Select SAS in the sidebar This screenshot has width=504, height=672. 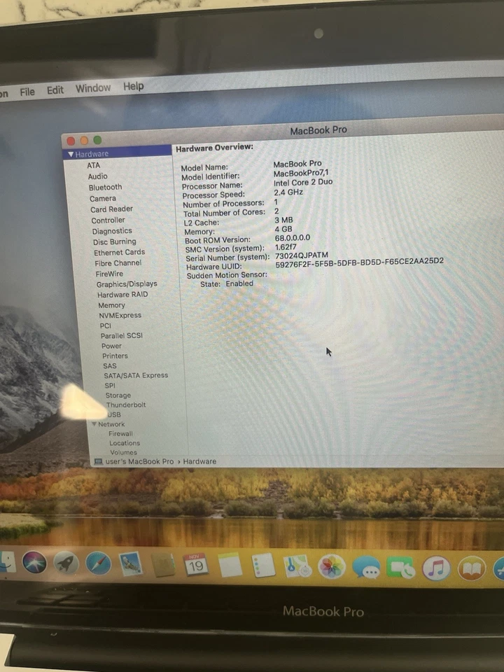110,366
